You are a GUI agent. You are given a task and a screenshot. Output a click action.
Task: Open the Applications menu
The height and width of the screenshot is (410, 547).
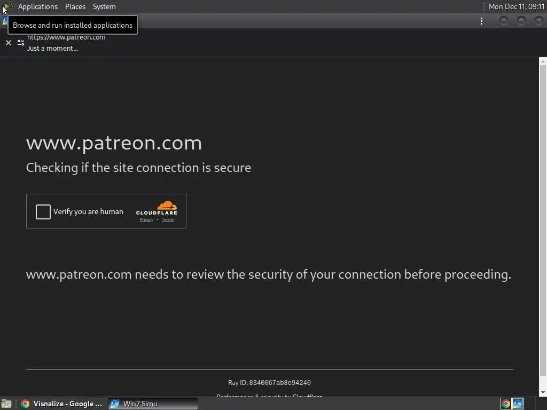pos(38,6)
